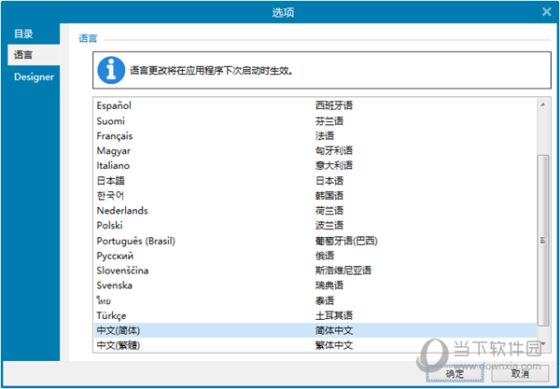Close the 选项 dialog with X
Image resolution: width=560 pixels, height=389 pixels.
coord(546,12)
